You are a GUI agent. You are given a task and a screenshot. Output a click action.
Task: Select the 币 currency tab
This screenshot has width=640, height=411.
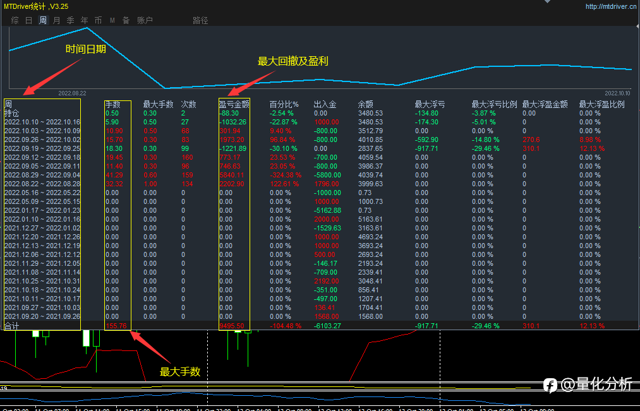pos(98,20)
